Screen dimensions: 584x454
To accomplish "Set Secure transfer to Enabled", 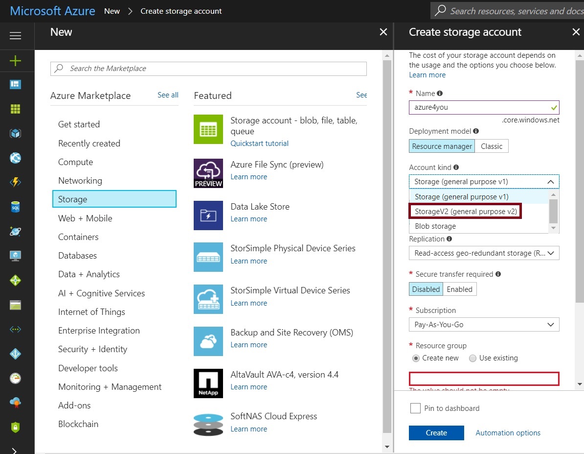I will click(x=460, y=289).
